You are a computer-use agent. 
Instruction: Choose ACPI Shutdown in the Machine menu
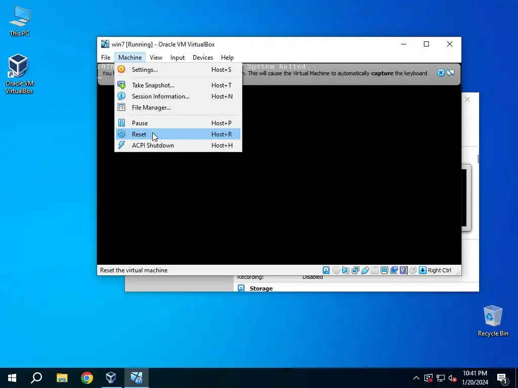pos(178,145)
